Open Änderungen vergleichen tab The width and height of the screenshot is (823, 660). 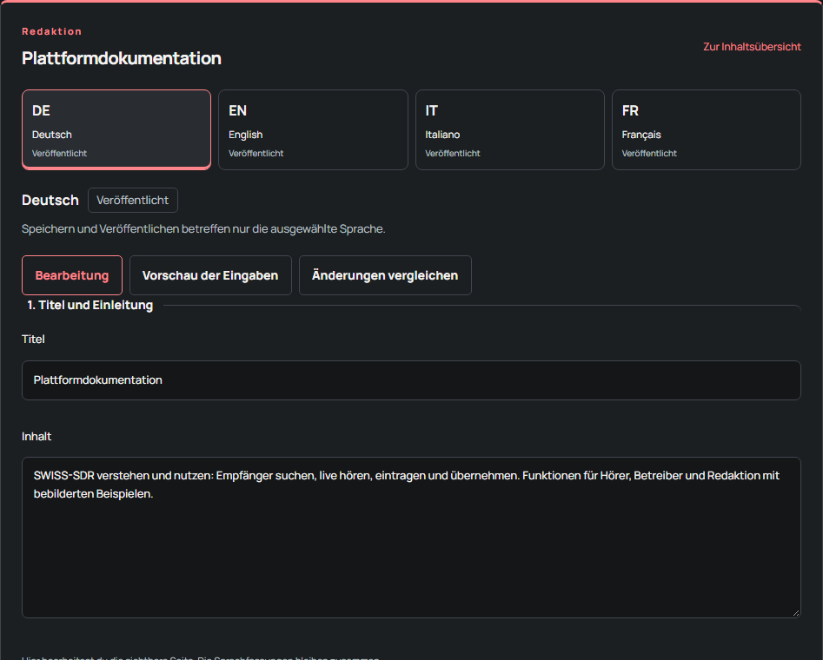point(385,275)
